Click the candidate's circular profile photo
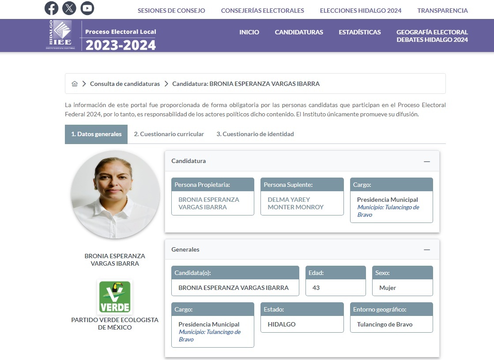Viewport: 494px width, 360px height. pyautogui.click(x=115, y=194)
